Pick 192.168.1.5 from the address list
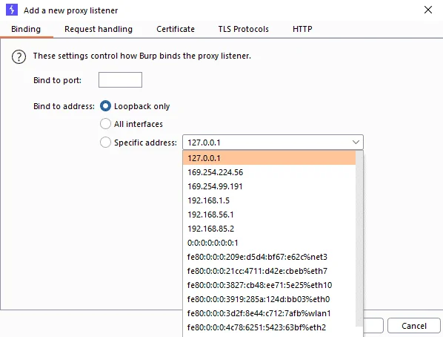 tap(269, 200)
